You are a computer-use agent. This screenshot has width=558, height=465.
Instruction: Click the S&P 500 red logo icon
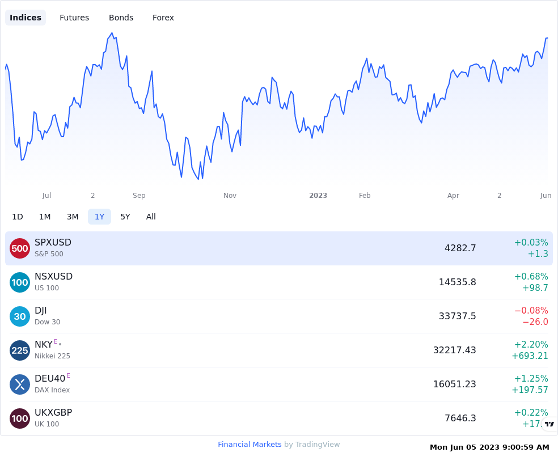(20, 248)
